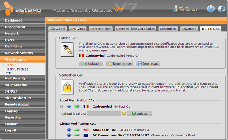Download the Signing CA certificate
Viewport: 228px width, 140px height.
[148, 63]
